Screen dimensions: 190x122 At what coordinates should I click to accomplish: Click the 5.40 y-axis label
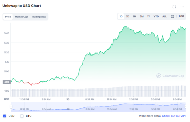tap(7, 33)
